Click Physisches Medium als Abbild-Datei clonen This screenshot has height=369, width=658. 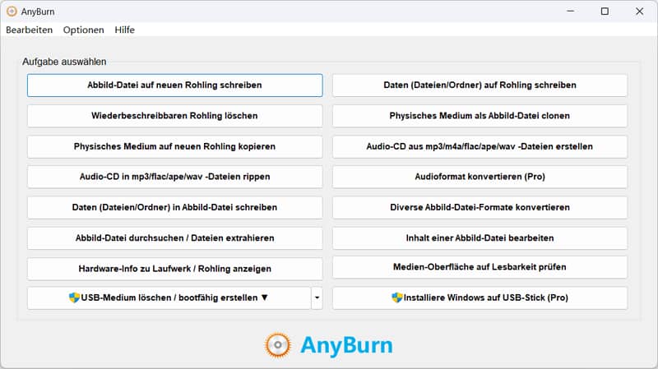(x=480, y=116)
